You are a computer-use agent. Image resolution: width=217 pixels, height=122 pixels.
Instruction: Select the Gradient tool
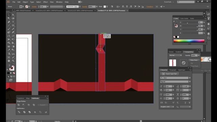click(13, 47)
